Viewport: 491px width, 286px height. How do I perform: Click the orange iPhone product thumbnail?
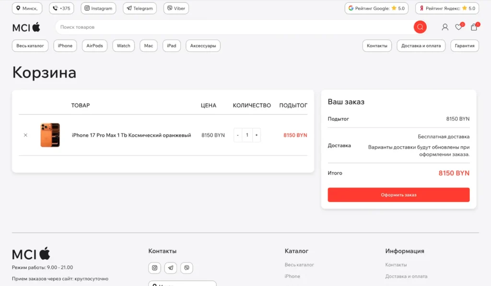tap(50, 135)
